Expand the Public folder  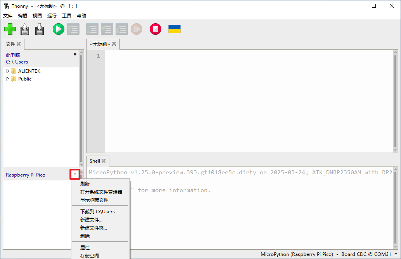point(8,79)
